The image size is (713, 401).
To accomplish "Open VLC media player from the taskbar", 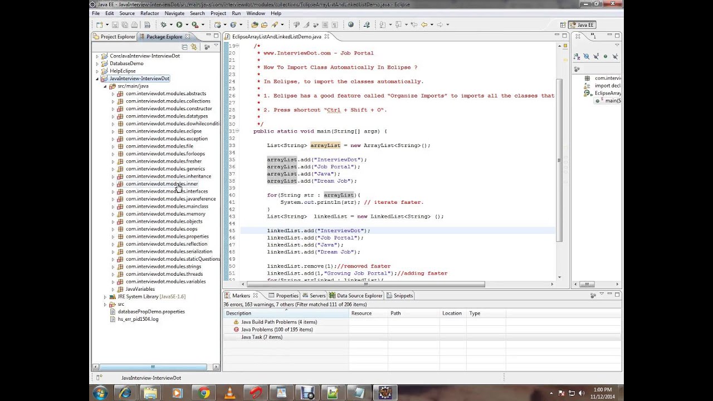I will [x=229, y=393].
